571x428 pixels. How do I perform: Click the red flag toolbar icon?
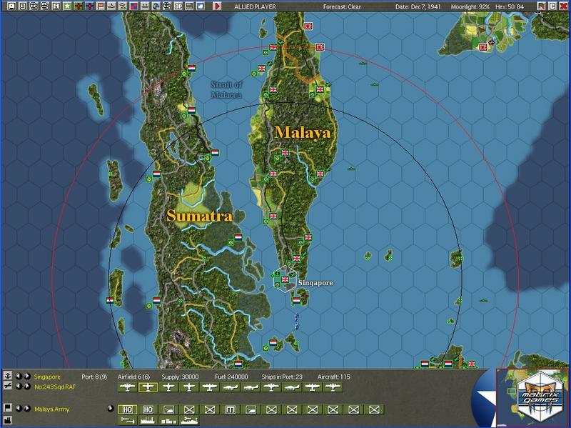pyautogui.click(x=101, y=6)
